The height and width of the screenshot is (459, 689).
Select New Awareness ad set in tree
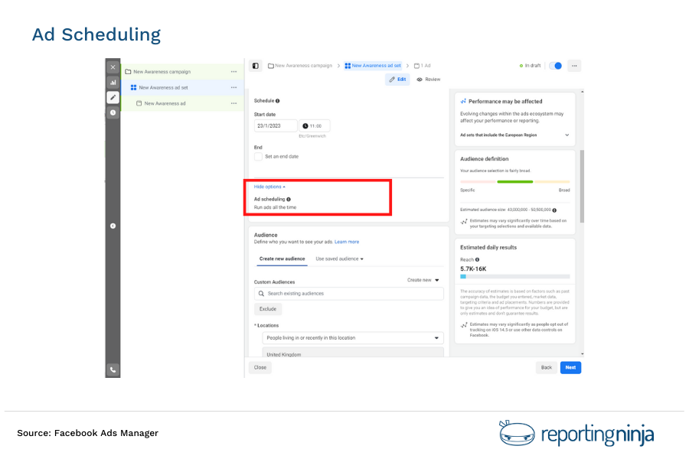163,87
